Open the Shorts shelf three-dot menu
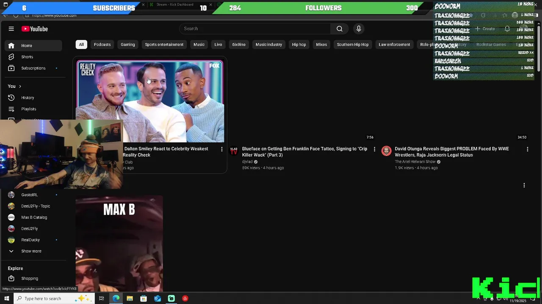Screen dimensions: 542x304 524,185
